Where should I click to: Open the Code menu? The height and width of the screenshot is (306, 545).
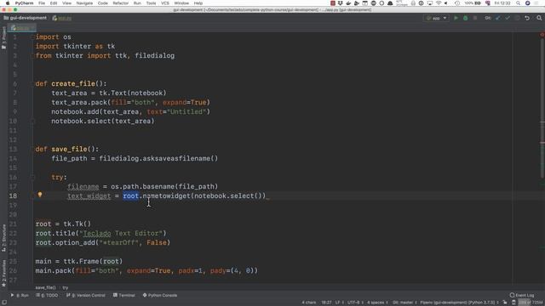[102, 3]
